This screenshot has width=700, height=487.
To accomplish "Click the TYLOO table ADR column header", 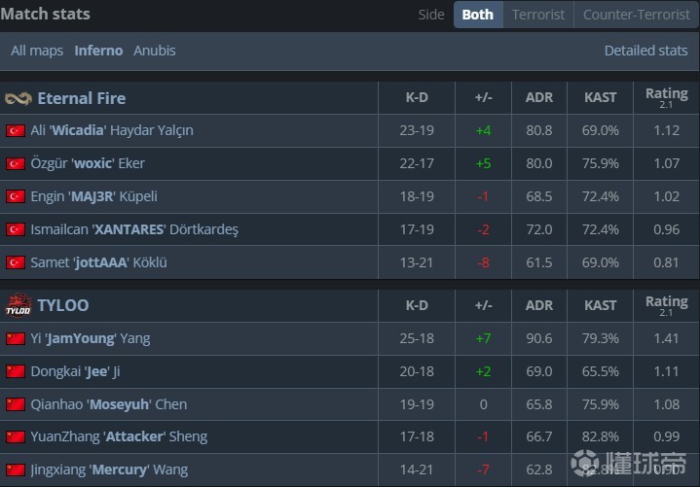I will pos(538,305).
